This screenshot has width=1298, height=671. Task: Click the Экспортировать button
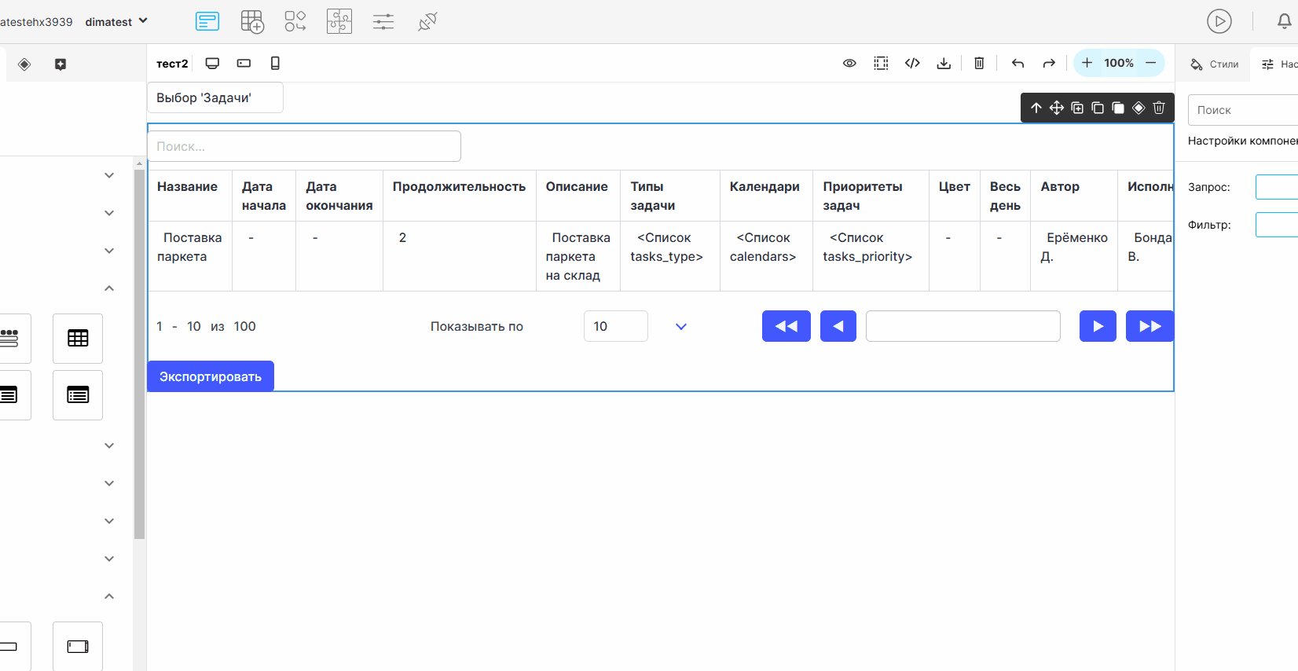coord(211,376)
